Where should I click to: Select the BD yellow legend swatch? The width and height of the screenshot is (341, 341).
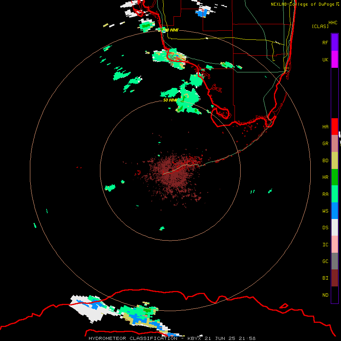click(x=335, y=160)
